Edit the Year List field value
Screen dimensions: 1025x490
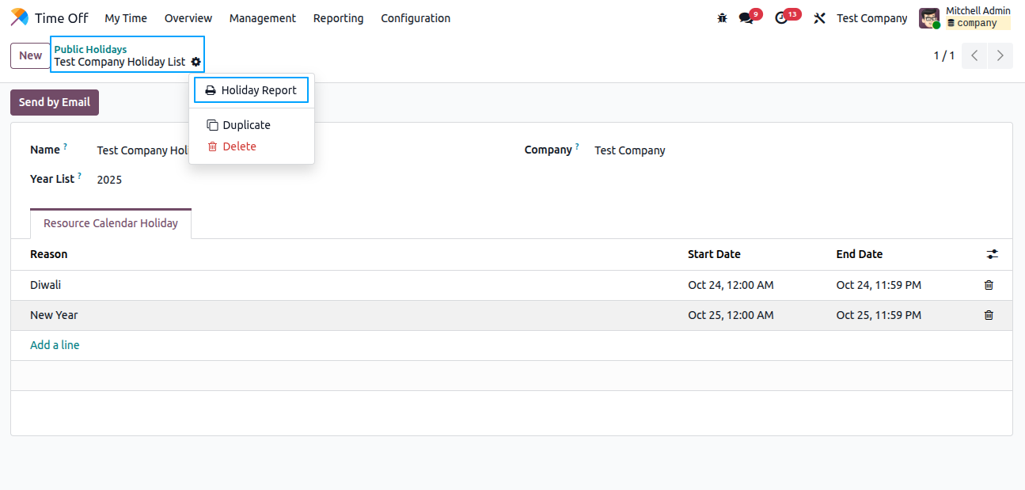click(109, 180)
